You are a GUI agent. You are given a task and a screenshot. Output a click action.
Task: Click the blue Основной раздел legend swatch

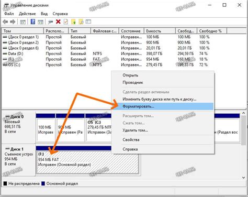click(x=43, y=183)
